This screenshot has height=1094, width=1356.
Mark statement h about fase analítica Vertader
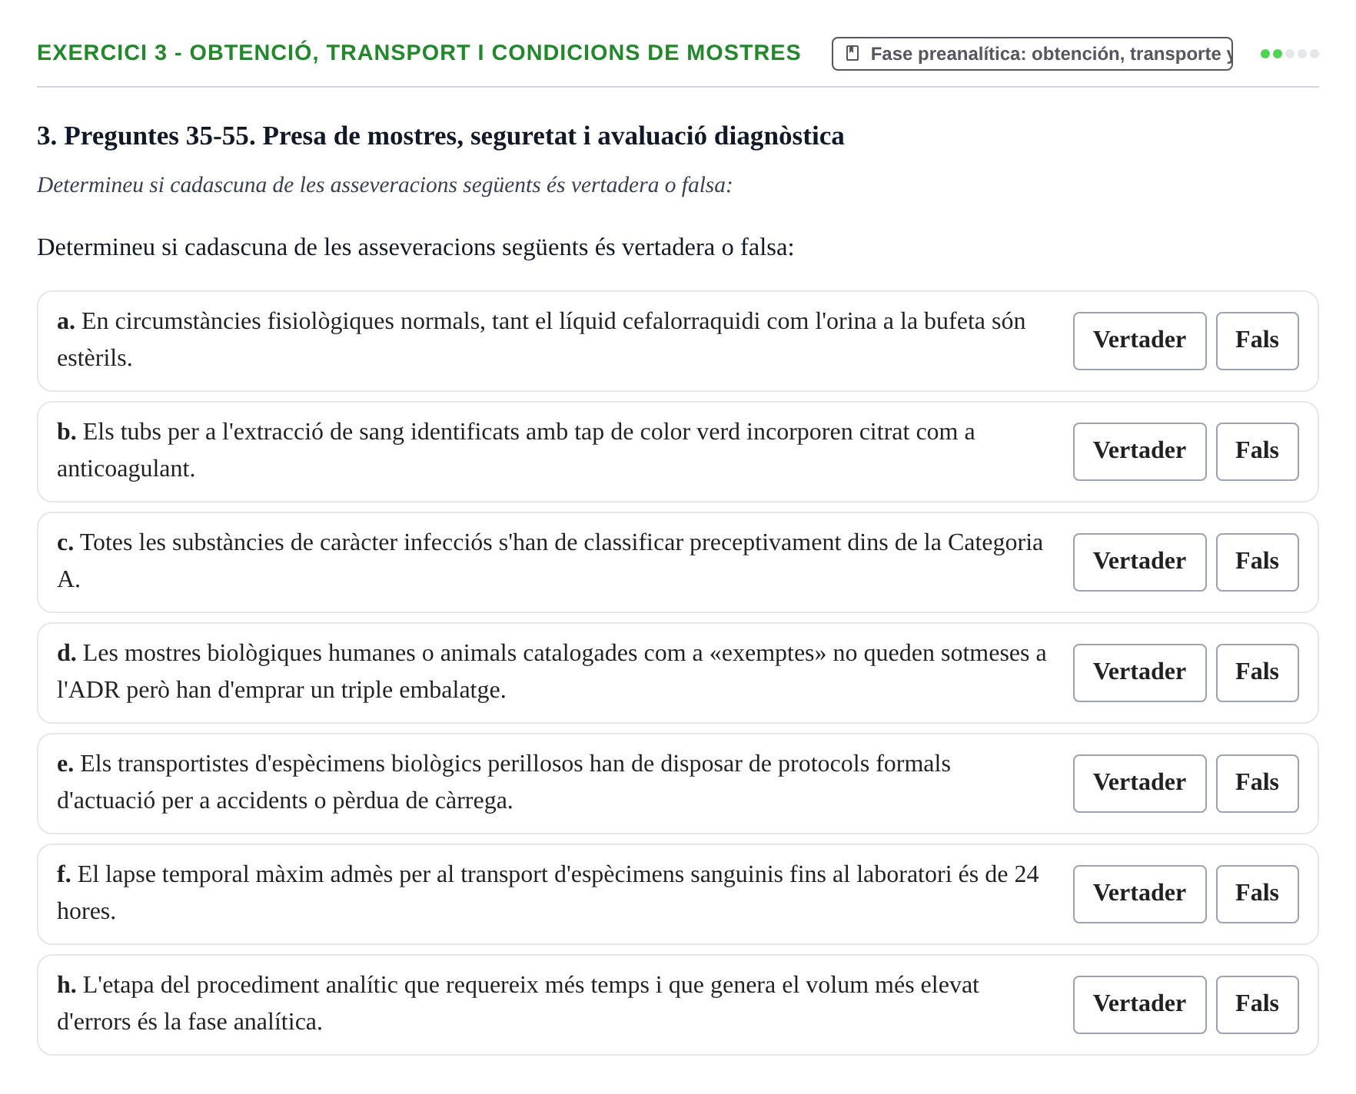coord(1139,1005)
